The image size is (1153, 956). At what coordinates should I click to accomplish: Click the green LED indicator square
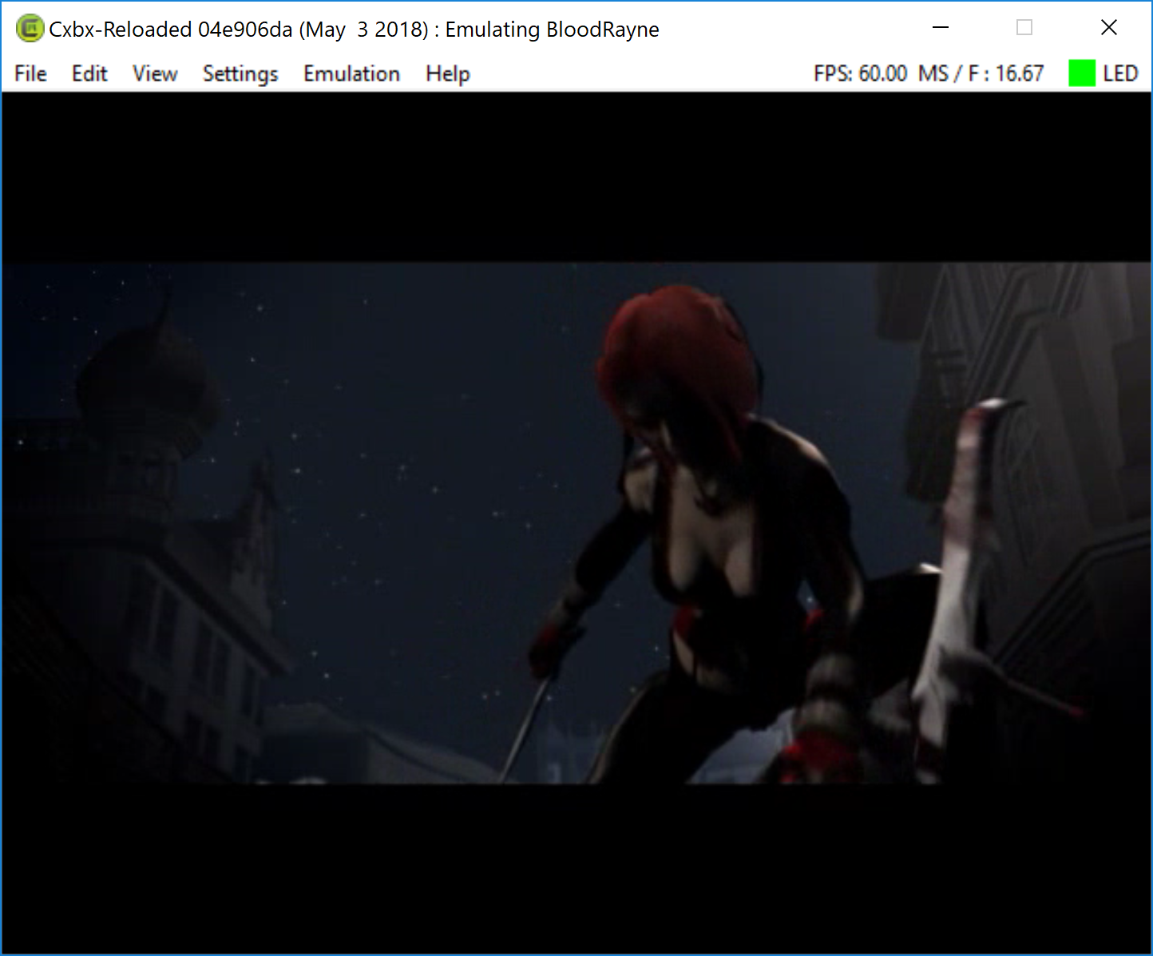point(1082,73)
